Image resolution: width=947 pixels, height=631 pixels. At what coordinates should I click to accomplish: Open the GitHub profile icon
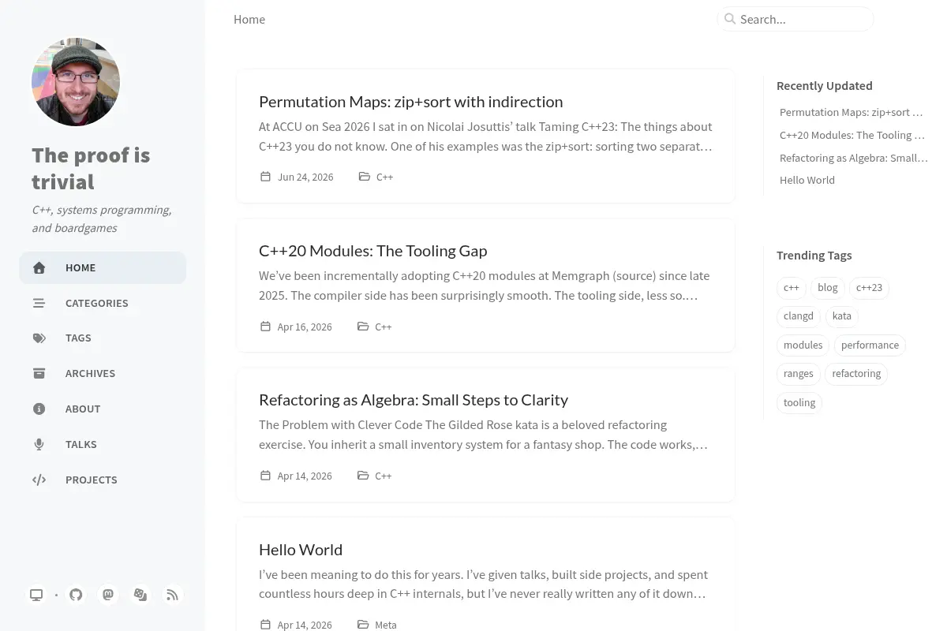[x=76, y=595]
